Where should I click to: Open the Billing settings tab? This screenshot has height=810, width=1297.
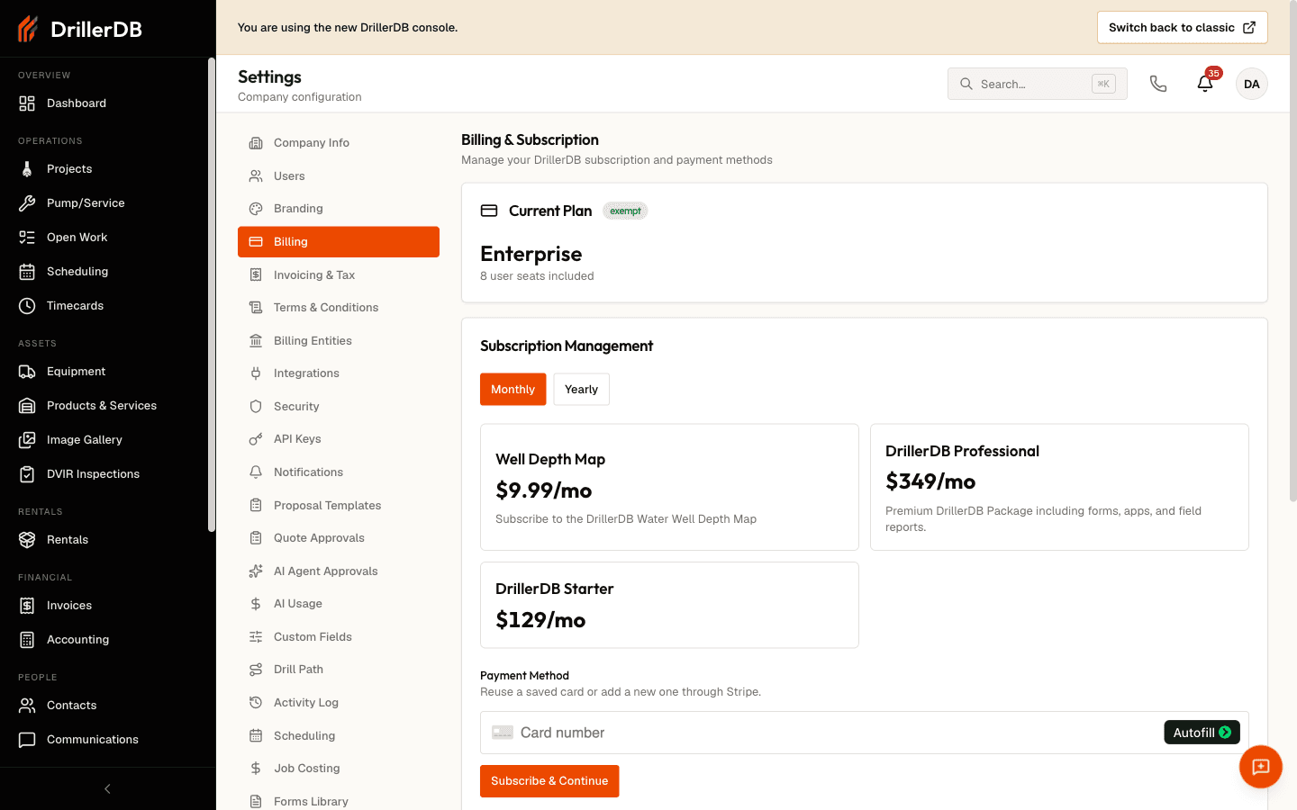click(339, 242)
